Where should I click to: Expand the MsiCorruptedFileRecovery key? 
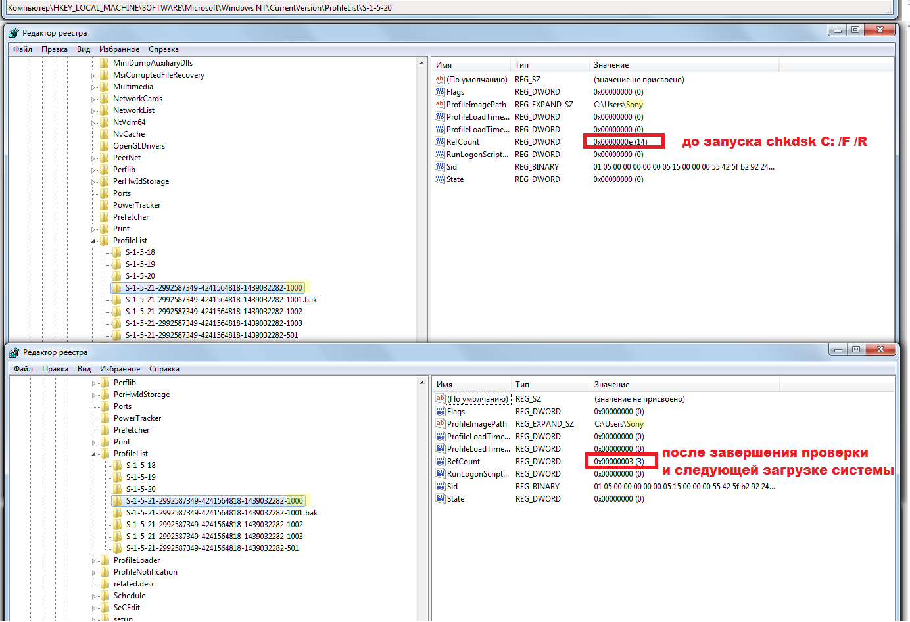(93, 76)
